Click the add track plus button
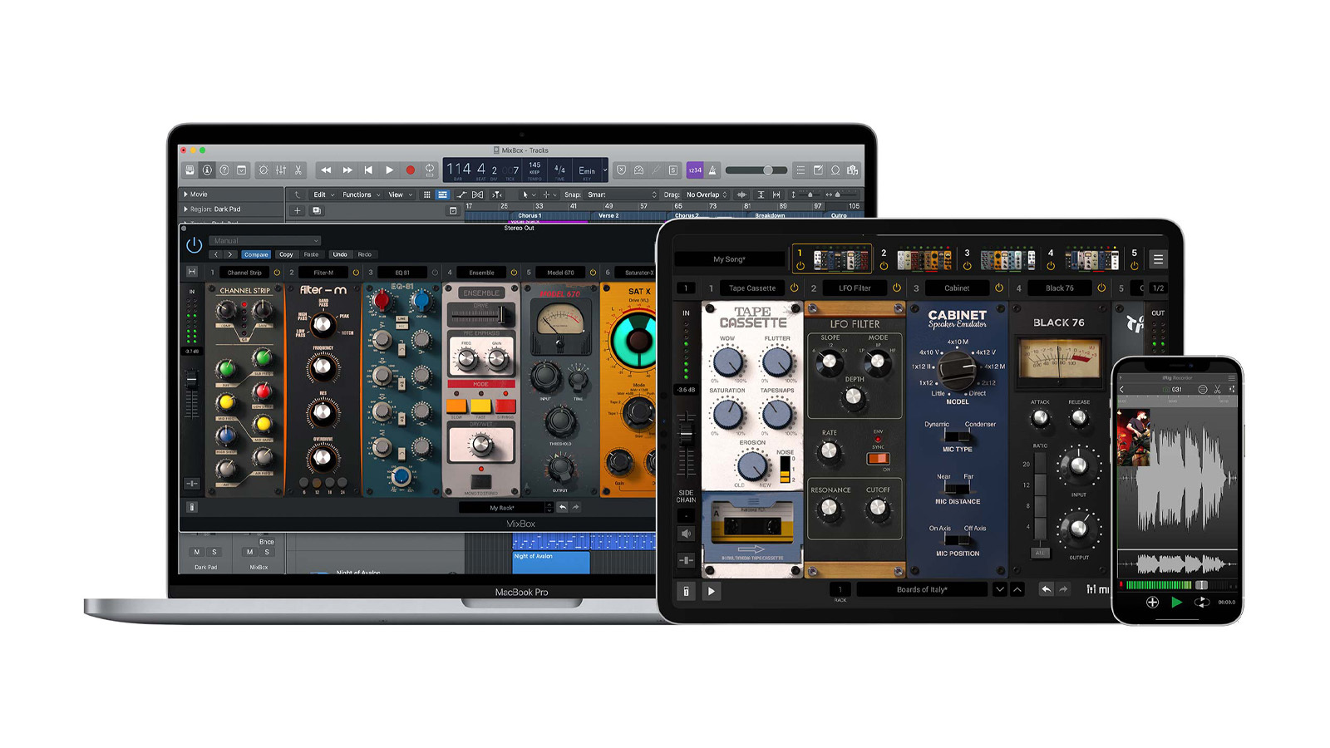Viewport: 1330px width, 748px height. (x=297, y=211)
